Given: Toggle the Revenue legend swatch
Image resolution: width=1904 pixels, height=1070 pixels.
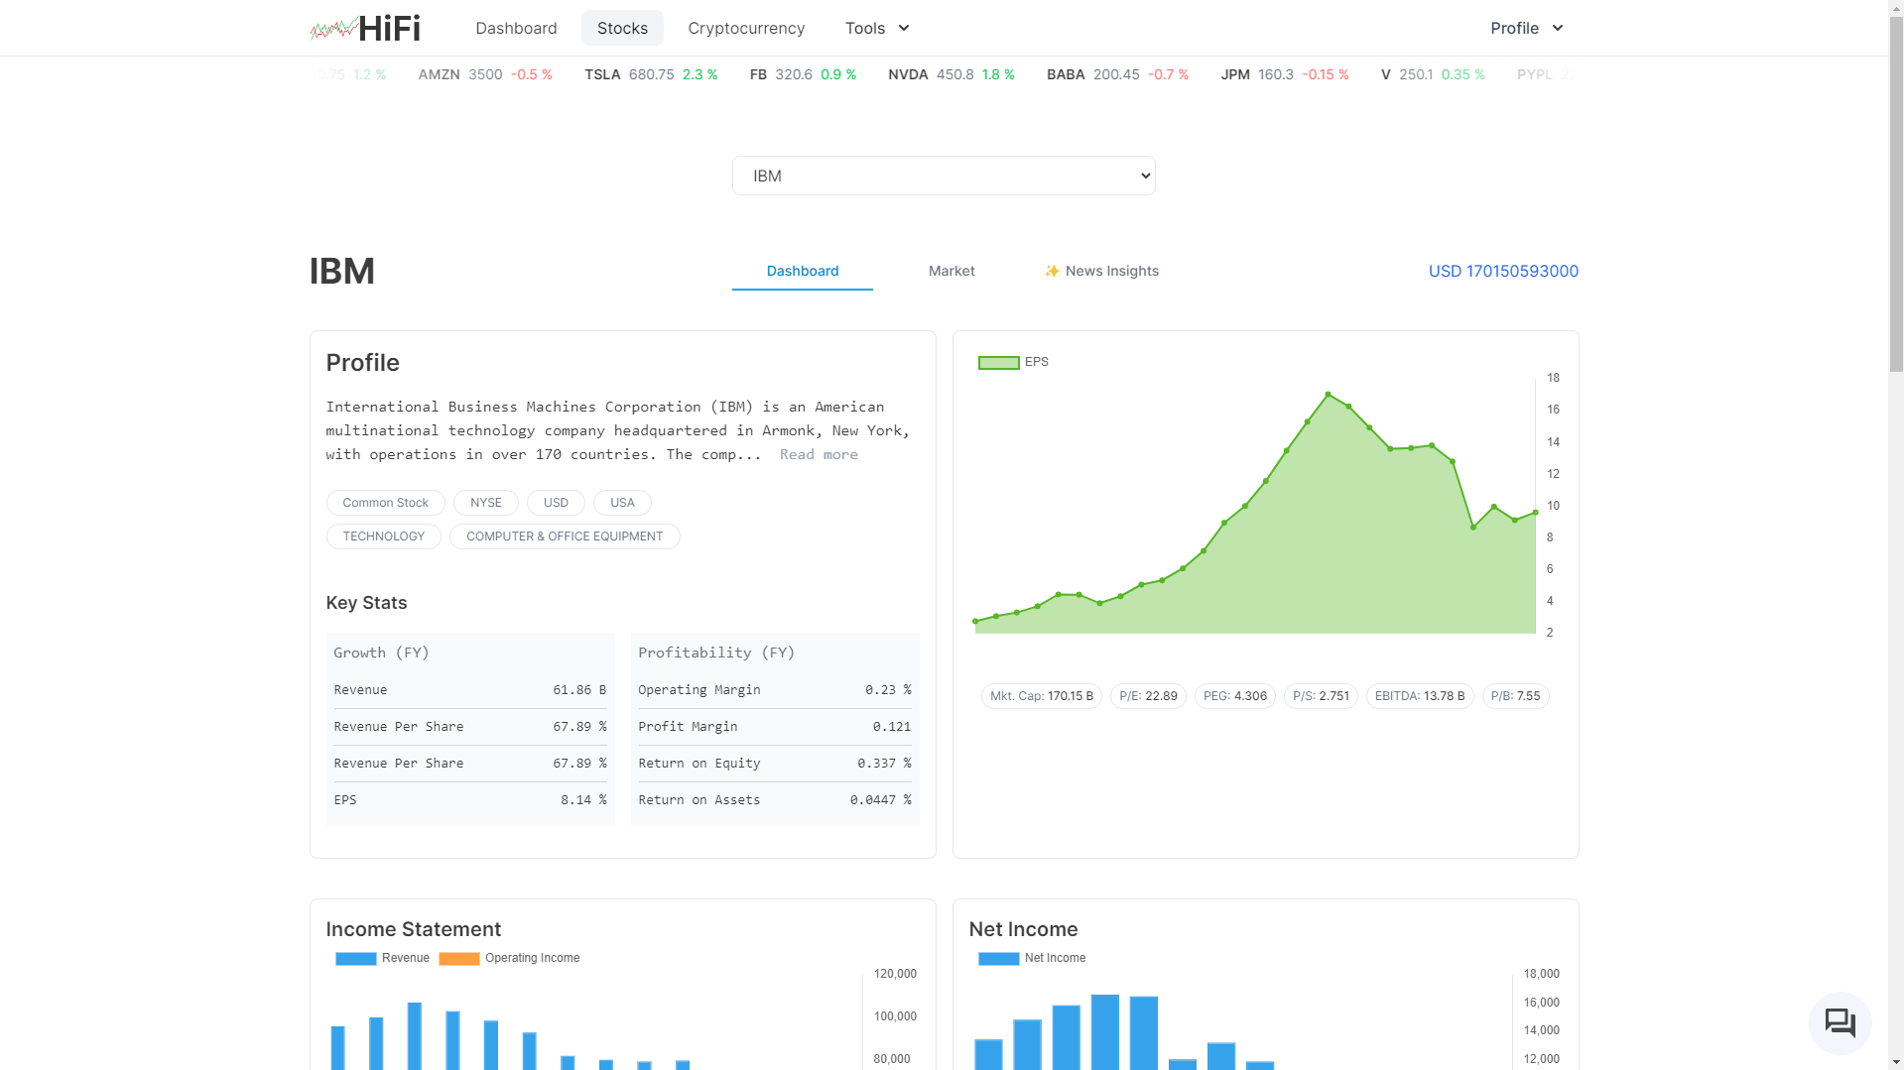Looking at the screenshot, I should [x=355, y=958].
